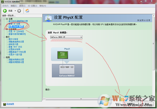Click the GeForce 9600 GT card label
Screen dimensions: 157x109
point(67,76)
